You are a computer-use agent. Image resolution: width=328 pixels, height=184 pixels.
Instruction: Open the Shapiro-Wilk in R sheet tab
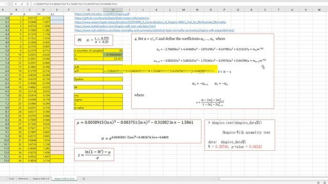41,178
